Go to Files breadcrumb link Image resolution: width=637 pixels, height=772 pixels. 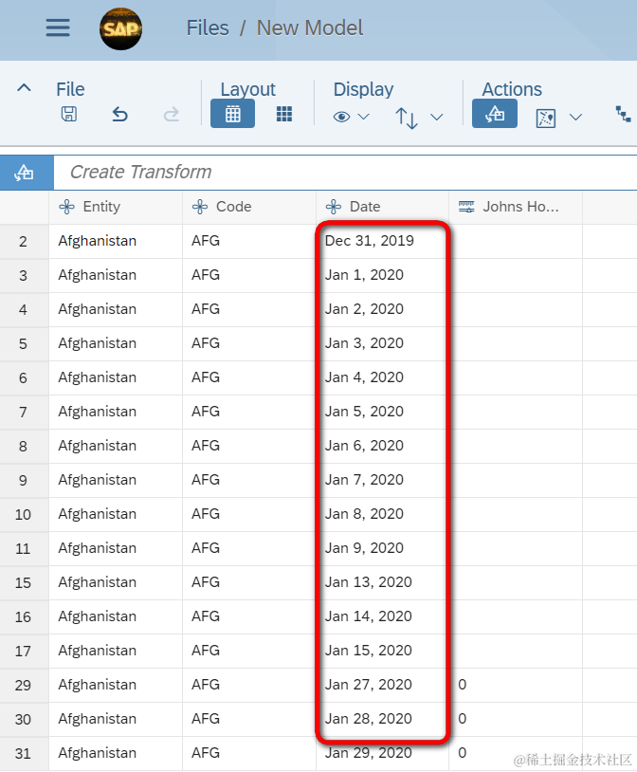pos(208,28)
